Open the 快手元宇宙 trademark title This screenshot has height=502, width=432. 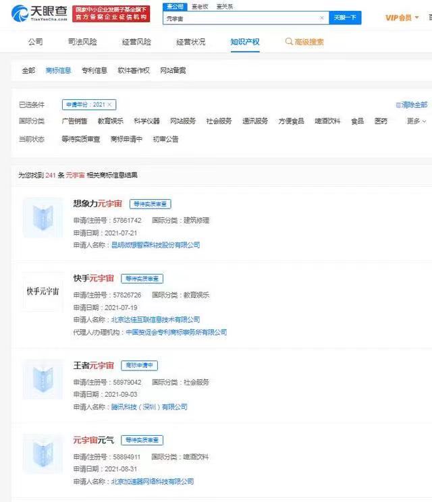coord(94,279)
